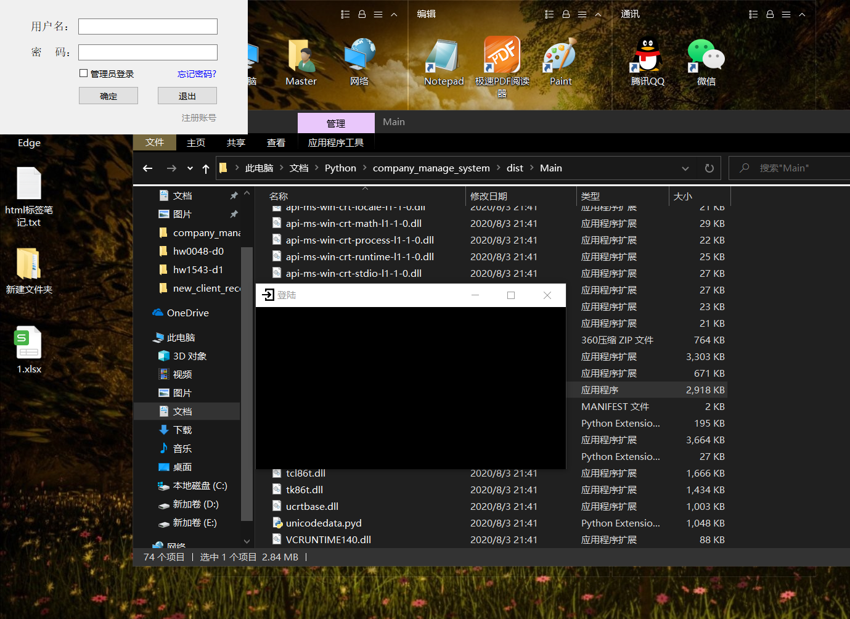The image size is (850, 619).
Task: Switch to the 共享 ribbon tab
Action: [236, 142]
